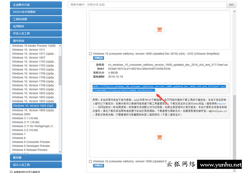
Task: Select Windows 2000 in the list
Action: pyautogui.click(x=21, y=114)
